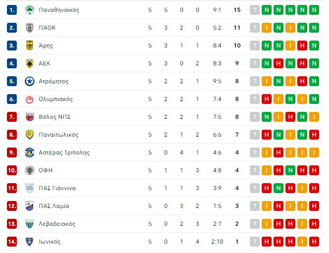Open the ΟΦΗ team page link
The width and height of the screenshot is (329, 253).
(46, 170)
